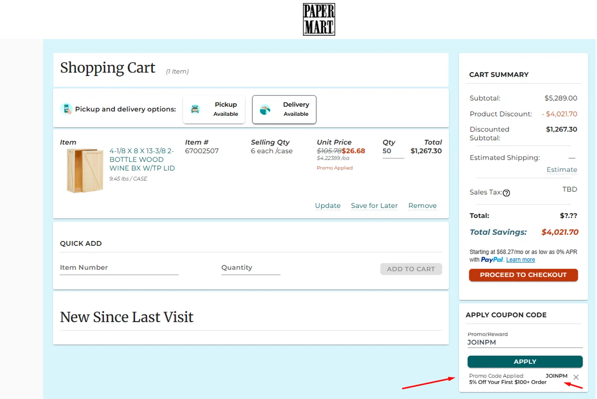Remove the applied JOINPM promo code
The image size is (597, 399).
coord(576,377)
